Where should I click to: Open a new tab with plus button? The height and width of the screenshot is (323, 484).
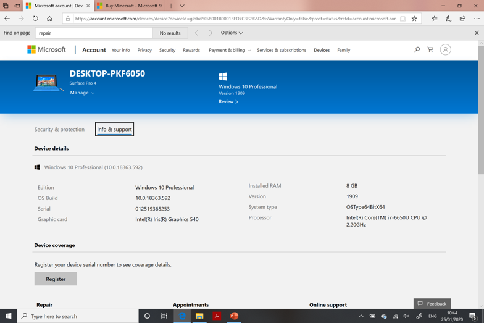pyautogui.click(x=171, y=6)
